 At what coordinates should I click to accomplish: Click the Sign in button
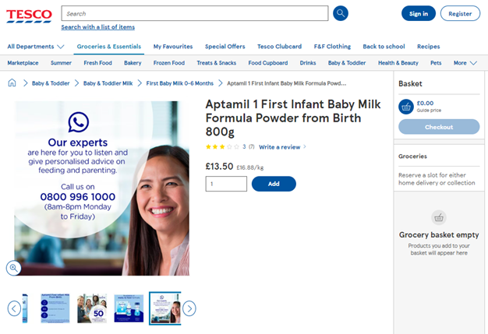tap(419, 13)
